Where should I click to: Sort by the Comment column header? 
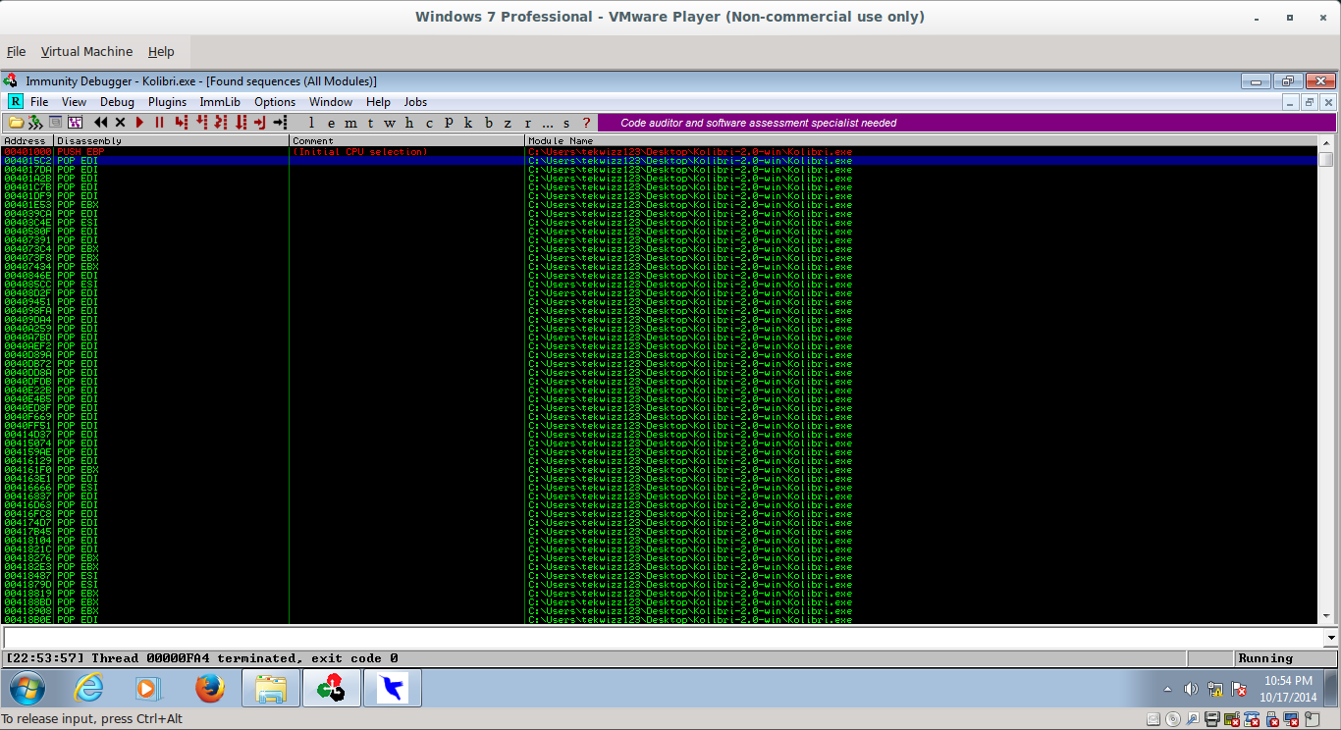407,141
